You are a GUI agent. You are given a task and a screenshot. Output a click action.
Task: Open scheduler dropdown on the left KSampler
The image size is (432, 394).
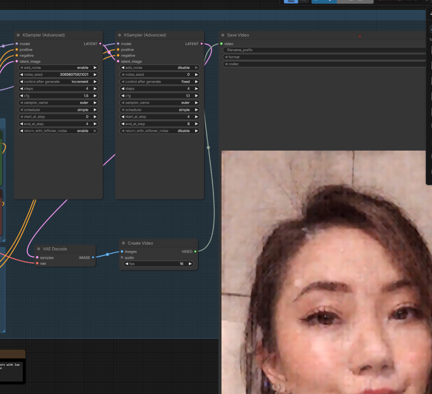(x=58, y=110)
